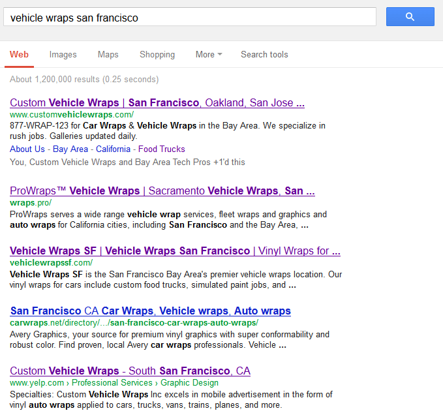Image resolution: width=443 pixels, height=413 pixels.
Task: Open the Food Trucks sitelink
Action: tap(161, 149)
